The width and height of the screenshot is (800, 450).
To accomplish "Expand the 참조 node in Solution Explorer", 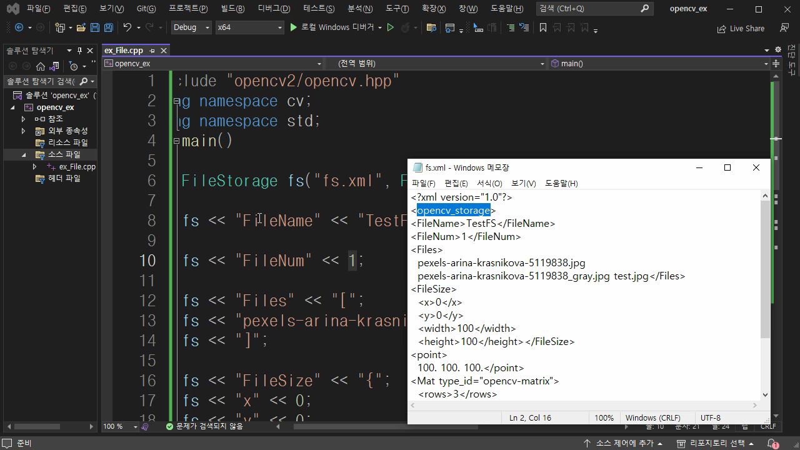I will pyautogui.click(x=24, y=119).
